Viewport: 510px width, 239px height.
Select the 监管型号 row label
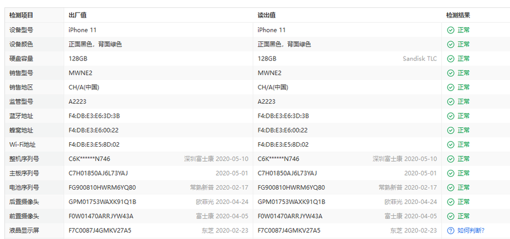click(21, 102)
